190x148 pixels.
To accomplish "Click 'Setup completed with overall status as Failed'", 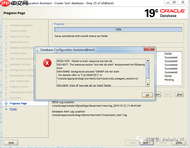I will (x=81, y=36).
